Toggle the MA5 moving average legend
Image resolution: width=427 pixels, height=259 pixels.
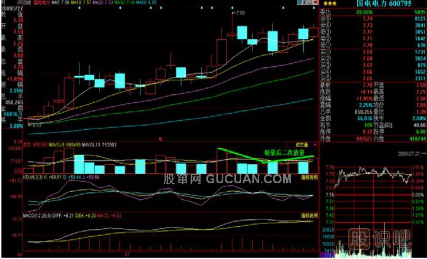point(60,3)
